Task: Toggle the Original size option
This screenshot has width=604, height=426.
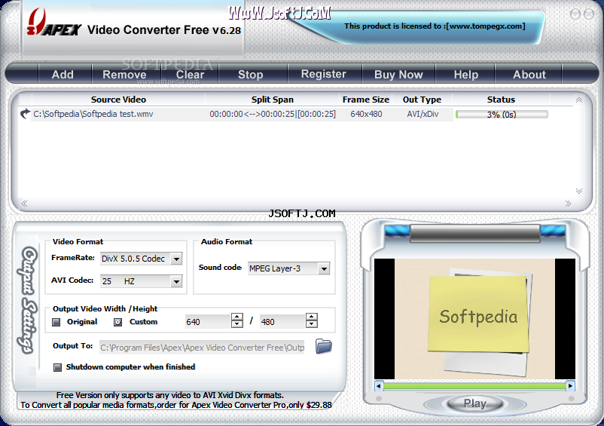Action: 56,322
